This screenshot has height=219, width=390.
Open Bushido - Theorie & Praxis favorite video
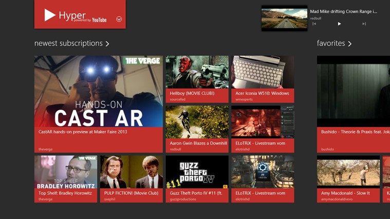pyautogui.click(x=354, y=104)
